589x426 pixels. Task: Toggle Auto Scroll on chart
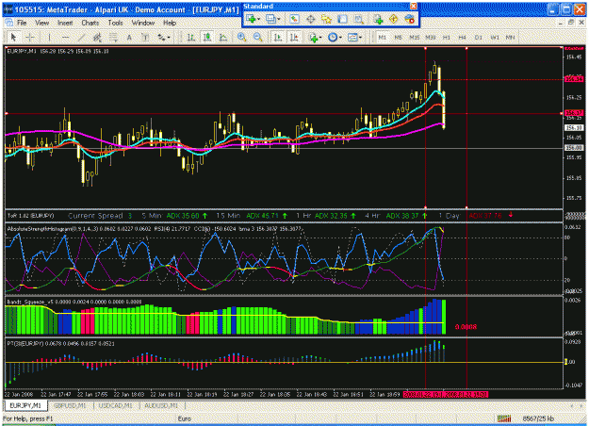[278, 37]
